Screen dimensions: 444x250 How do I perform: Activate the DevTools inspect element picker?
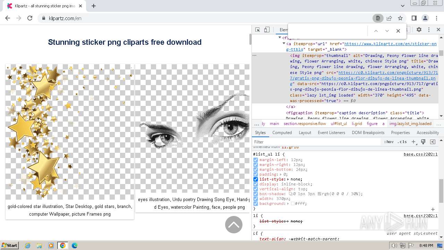click(x=257, y=30)
